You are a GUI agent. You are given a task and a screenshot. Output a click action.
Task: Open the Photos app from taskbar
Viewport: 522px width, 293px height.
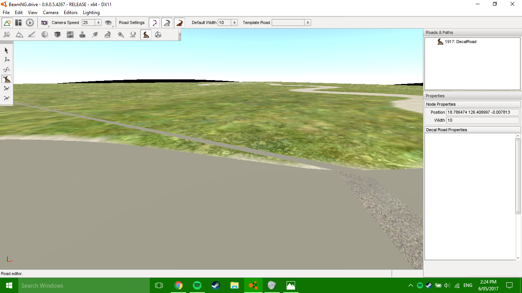(x=290, y=285)
